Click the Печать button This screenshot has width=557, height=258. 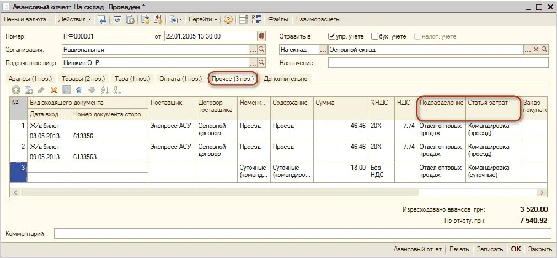tap(459, 249)
